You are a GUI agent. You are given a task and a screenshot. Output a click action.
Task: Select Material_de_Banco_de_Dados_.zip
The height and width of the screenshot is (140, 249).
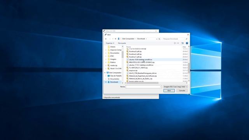point(140,79)
